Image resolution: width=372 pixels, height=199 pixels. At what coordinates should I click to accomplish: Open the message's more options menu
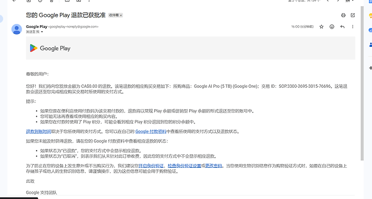point(353,27)
